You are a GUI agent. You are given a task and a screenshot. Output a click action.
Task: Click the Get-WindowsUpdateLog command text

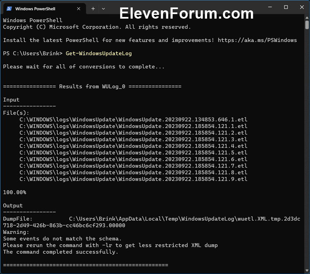pos(99,53)
